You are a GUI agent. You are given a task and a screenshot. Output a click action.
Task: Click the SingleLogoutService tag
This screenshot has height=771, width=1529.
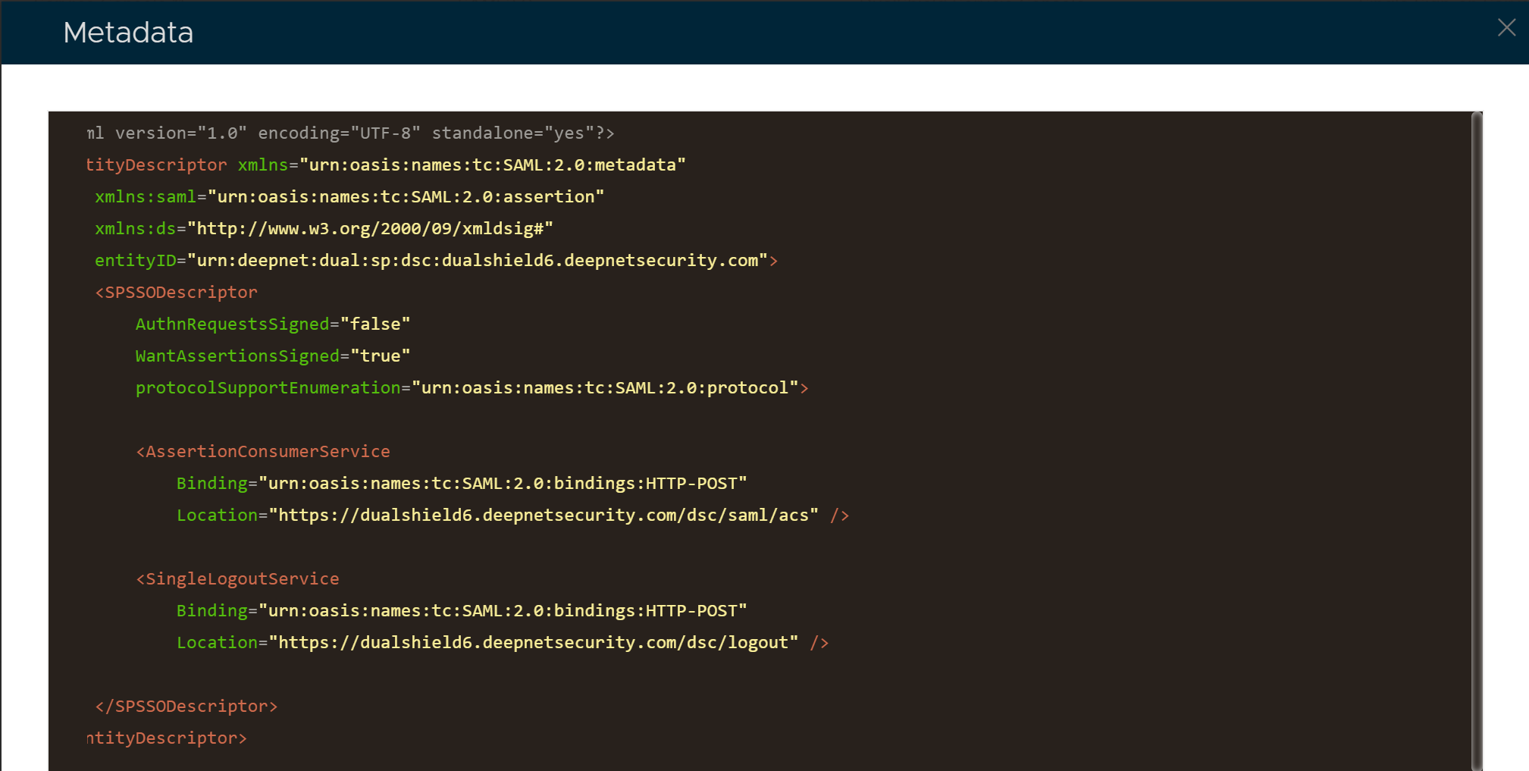pyautogui.click(x=238, y=579)
